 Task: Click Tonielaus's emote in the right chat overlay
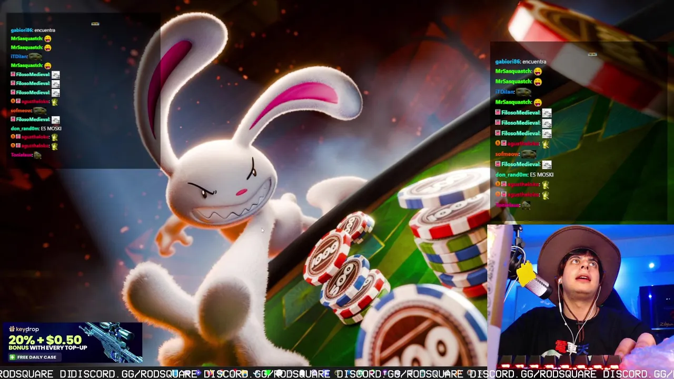click(526, 205)
